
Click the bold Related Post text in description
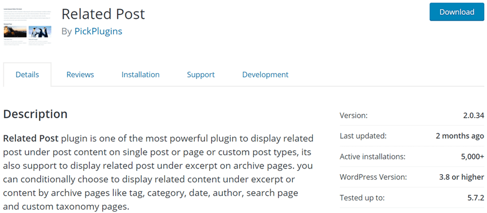pyautogui.click(x=31, y=139)
